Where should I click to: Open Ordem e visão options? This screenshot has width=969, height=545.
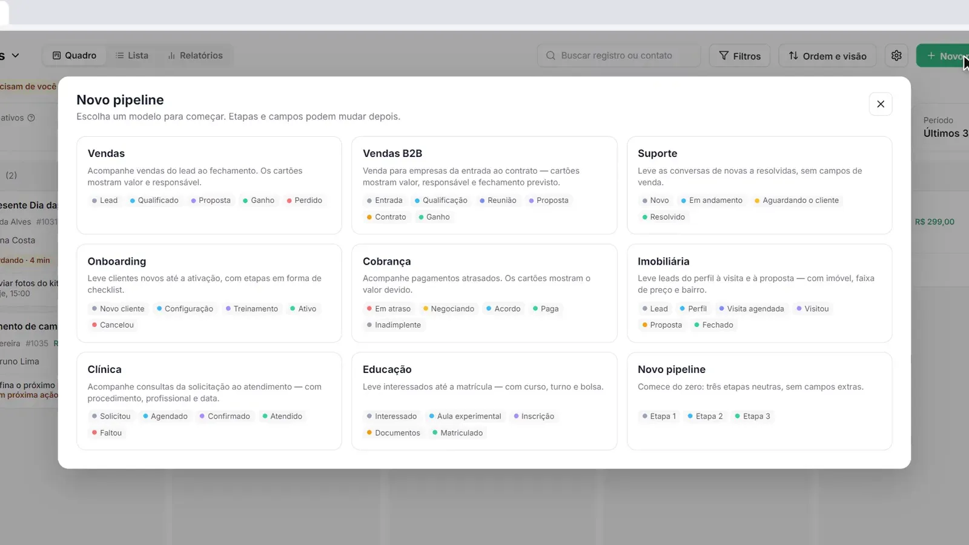click(827, 56)
